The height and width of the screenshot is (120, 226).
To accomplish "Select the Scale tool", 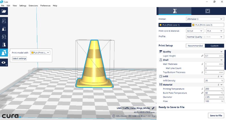I will point(4,29).
